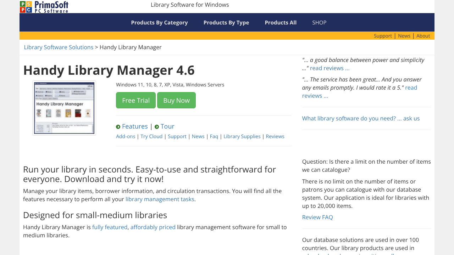Click the Buy Now button
Image resolution: width=454 pixels, height=255 pixels.
(x=176, y=100)
